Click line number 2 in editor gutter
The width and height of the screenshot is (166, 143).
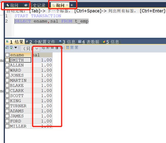point(6,21)
